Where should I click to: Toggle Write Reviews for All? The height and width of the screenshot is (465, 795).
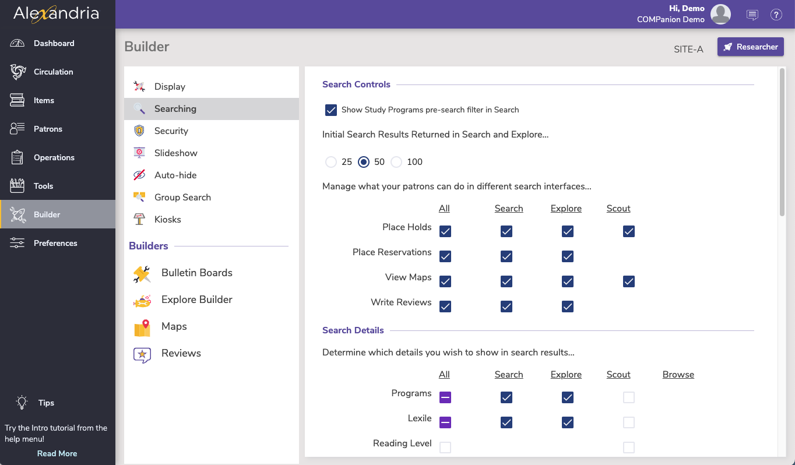click(x=445, y=307)
